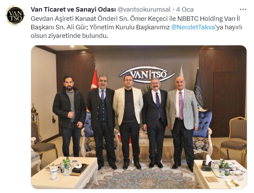The width and height of the screenshot is (254, 193).
Task: Click the man in the black puffer jacket
Action: [69, 116]
